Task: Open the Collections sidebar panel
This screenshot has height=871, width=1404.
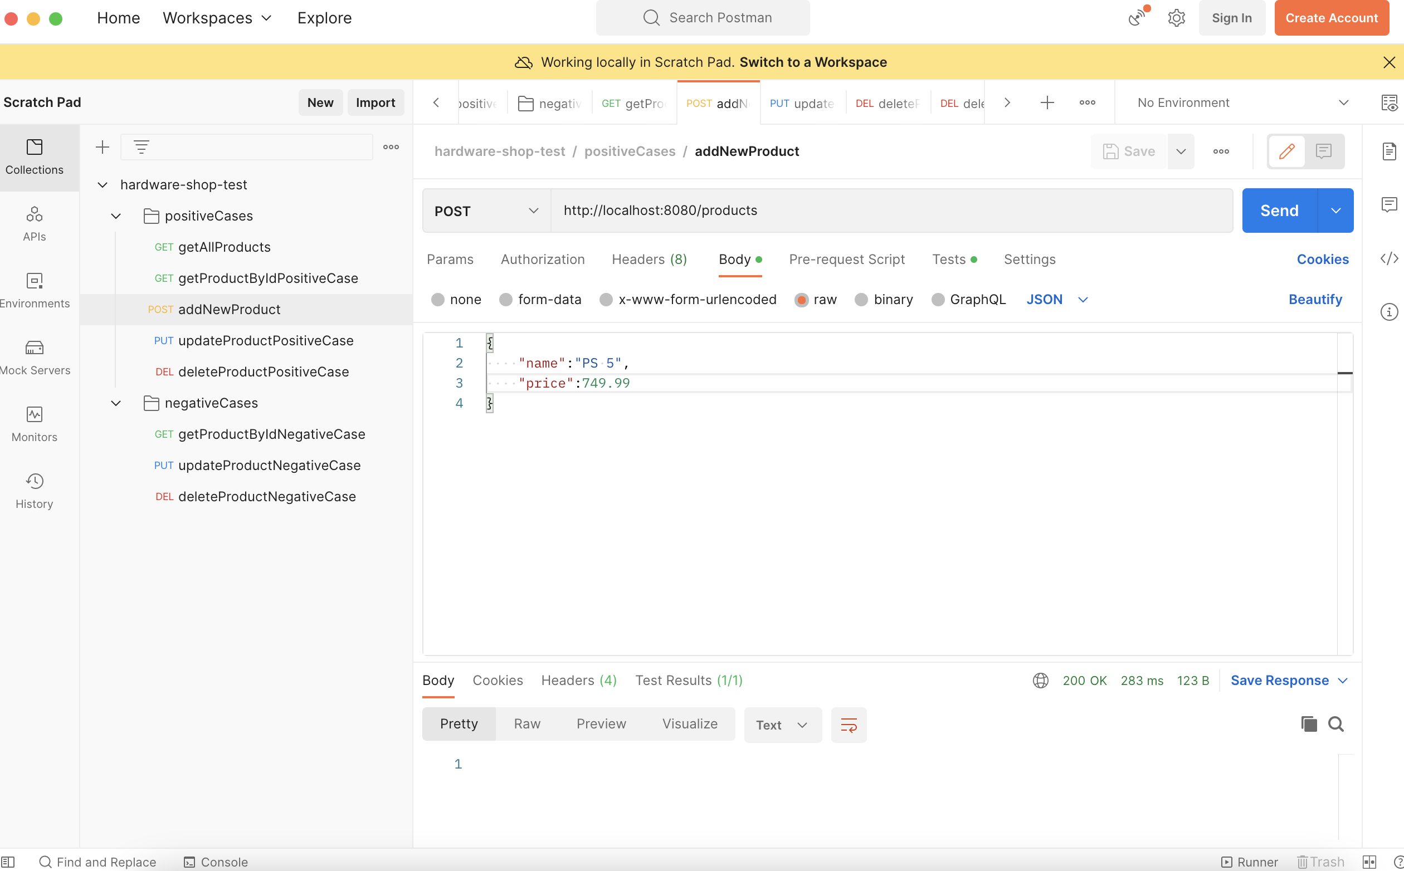Action: [35, 156]
